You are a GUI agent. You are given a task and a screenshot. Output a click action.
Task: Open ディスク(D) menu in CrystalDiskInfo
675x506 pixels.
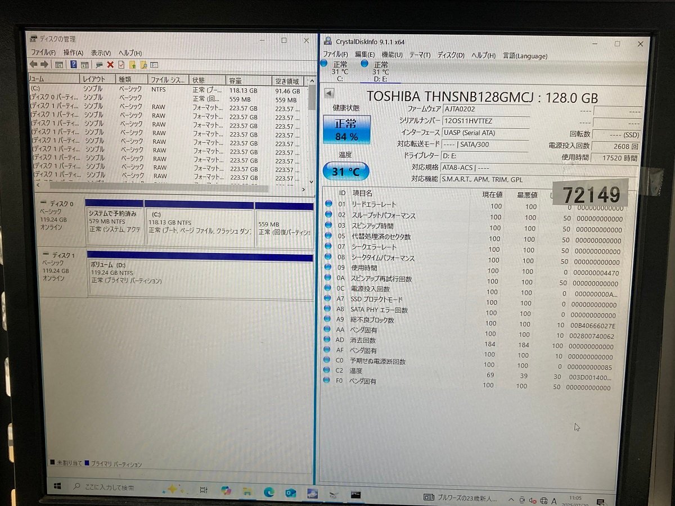pos(451,55)
